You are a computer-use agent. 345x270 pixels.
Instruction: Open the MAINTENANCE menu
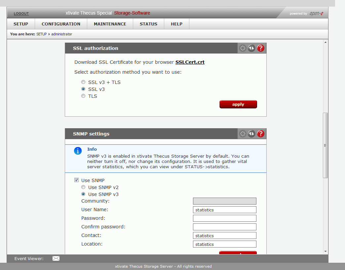pyautogui.click(x=110, y=24)
